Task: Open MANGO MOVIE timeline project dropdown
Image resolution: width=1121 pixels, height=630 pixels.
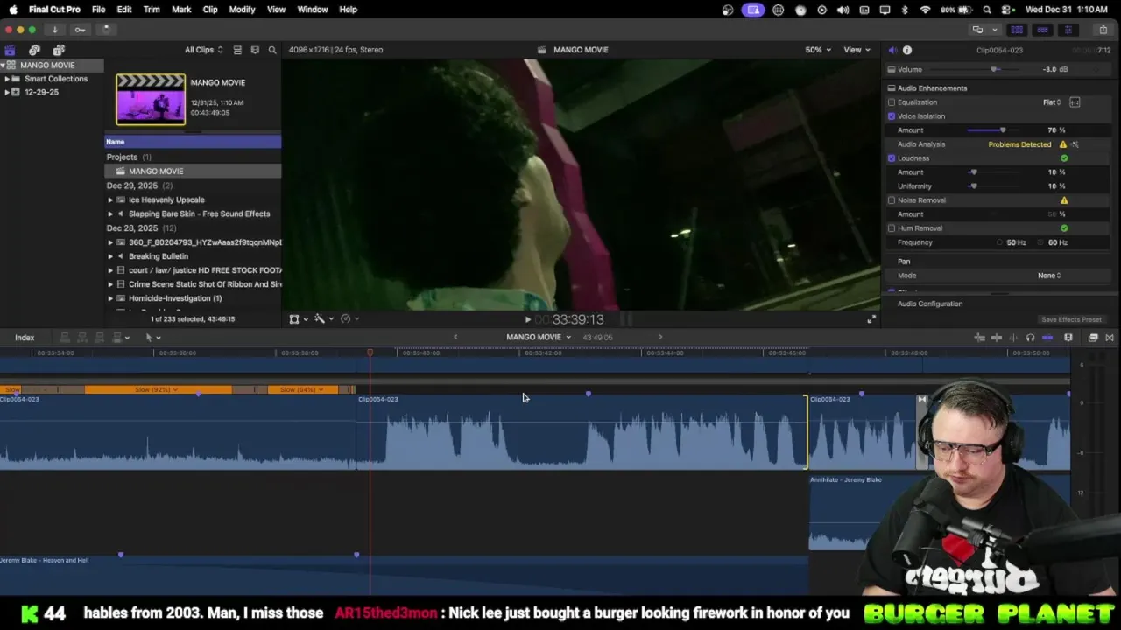Action: pos(539,338)
